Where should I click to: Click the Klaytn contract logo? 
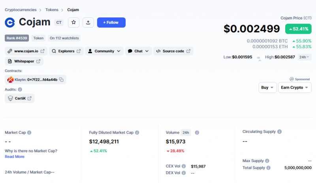point(10,80)
